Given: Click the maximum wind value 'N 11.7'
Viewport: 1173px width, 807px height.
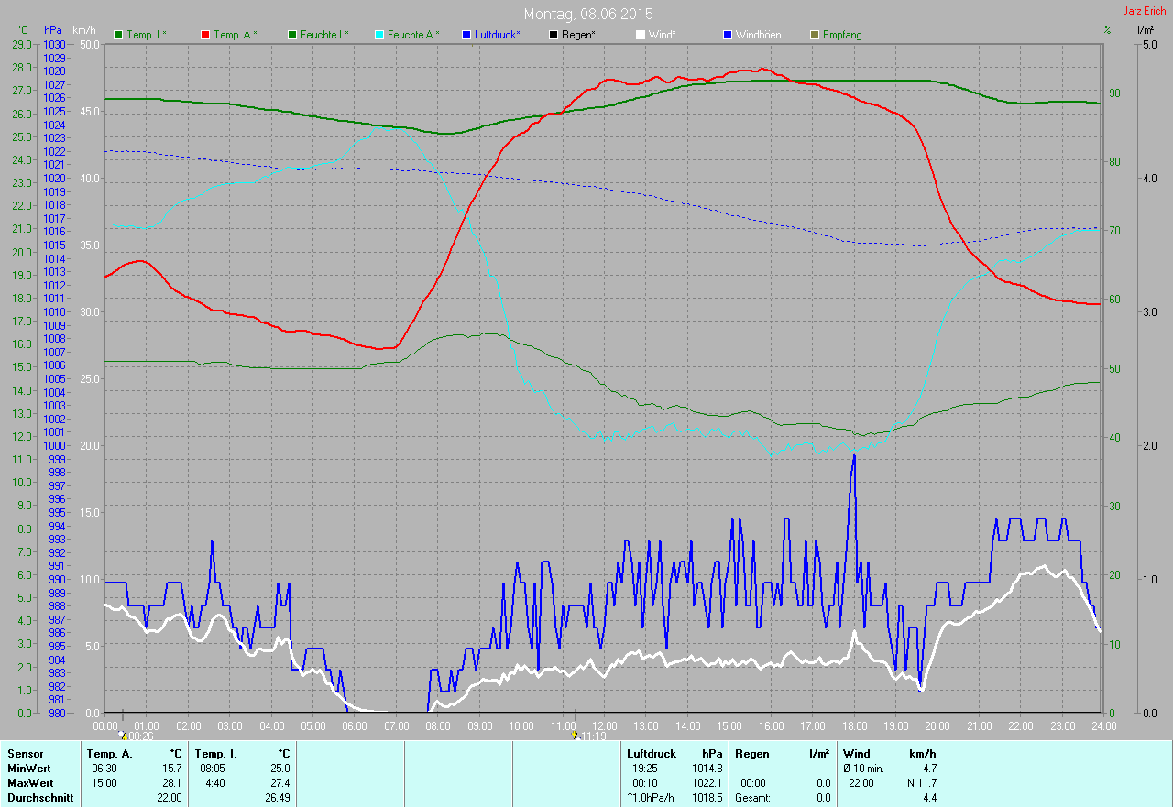Looking at the screenshot, I should tap(921, 783).
